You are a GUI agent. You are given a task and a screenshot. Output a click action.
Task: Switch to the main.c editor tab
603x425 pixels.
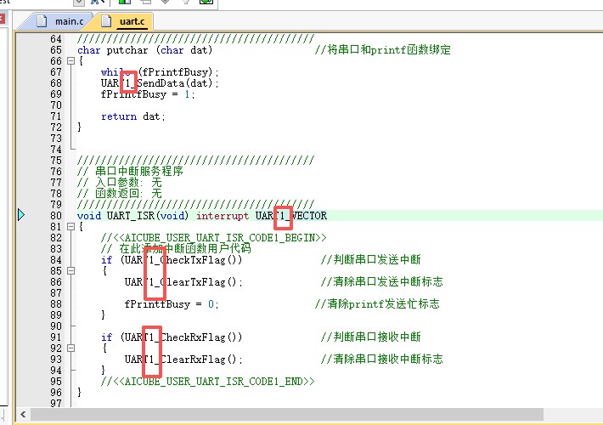click(61, 21)
